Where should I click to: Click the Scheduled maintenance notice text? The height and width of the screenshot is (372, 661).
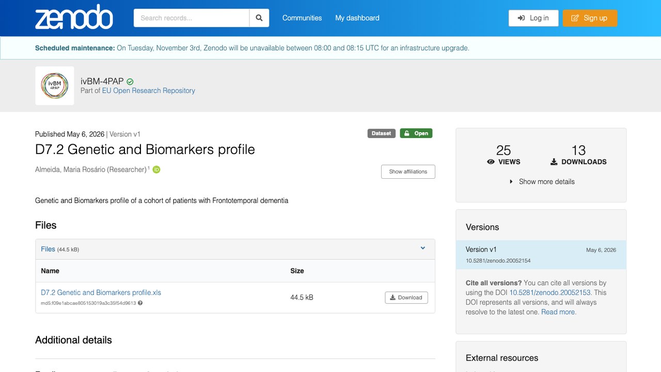click(252, 48)
